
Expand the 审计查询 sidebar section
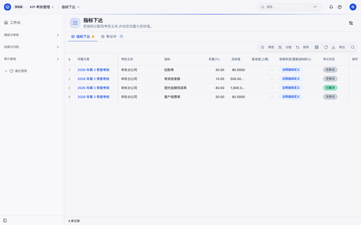point(32,59)
